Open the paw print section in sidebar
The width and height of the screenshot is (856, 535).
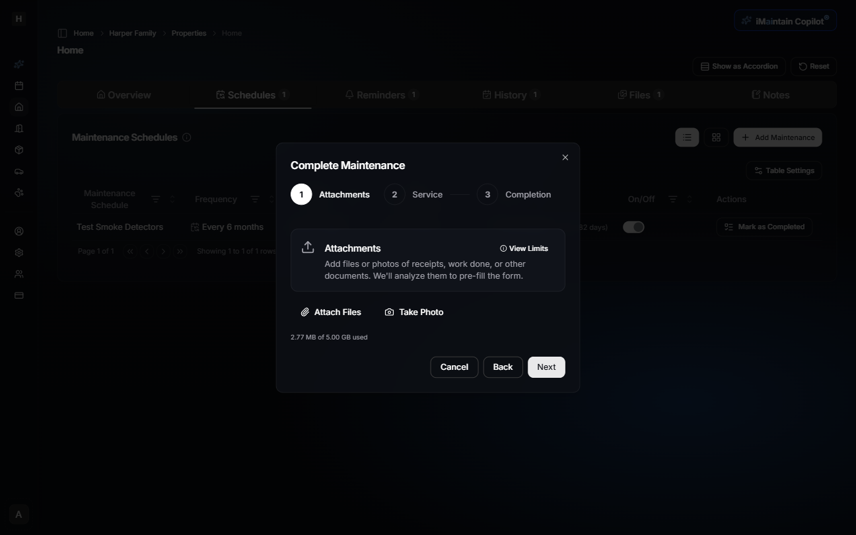pyautogui.click(x=18, y=192)
